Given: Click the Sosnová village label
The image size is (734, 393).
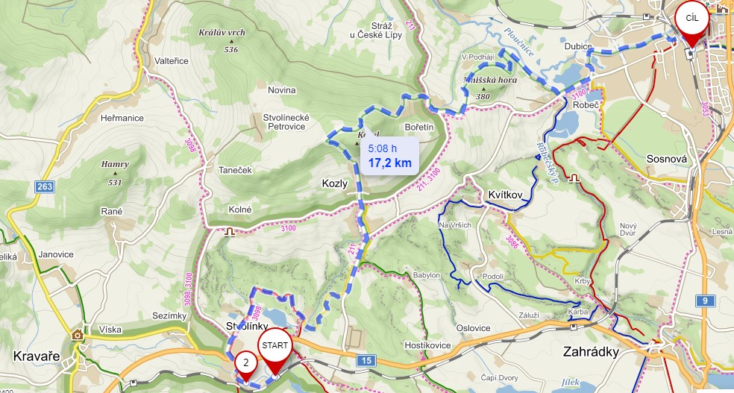Looking at the screenshot, I should pos(667,159).
